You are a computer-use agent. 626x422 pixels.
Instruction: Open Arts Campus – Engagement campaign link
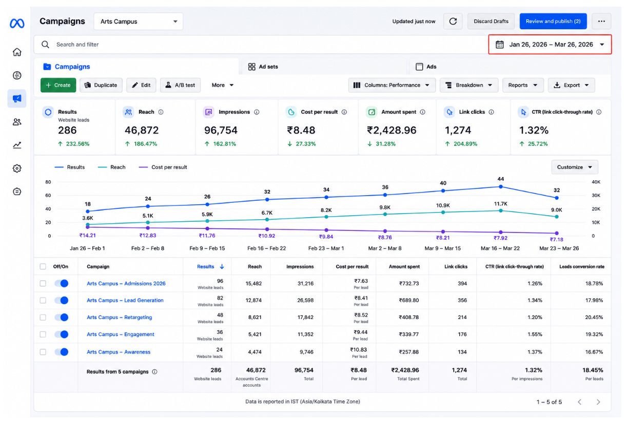(121, 334)
